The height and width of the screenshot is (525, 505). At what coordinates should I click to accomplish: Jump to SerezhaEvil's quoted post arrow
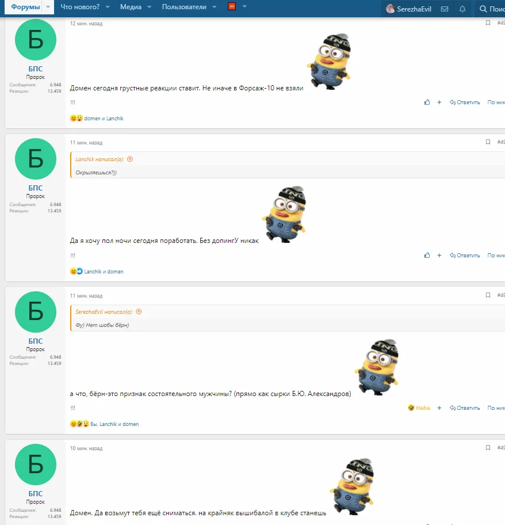tap(139, 312)
